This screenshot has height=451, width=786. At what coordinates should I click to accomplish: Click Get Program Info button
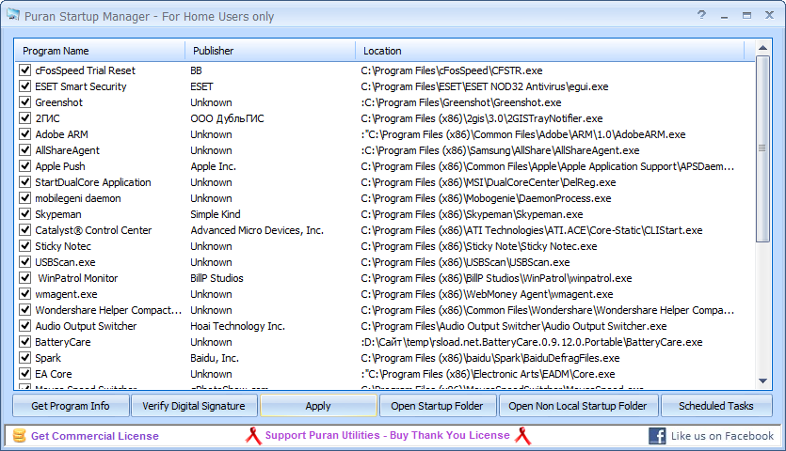click(x=71, y=406)
